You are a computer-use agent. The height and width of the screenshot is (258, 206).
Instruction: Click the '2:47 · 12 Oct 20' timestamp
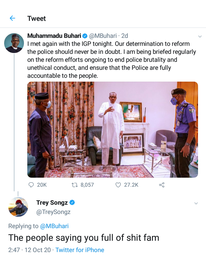(x=30, y=250)
